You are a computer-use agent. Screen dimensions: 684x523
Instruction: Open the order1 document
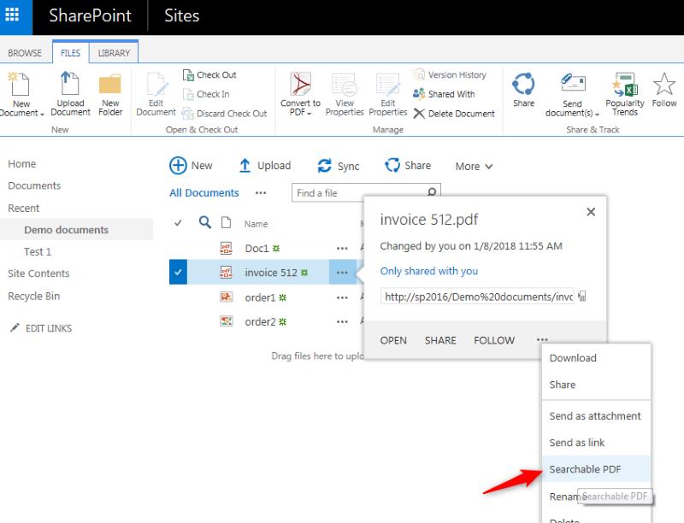[260, 297]
